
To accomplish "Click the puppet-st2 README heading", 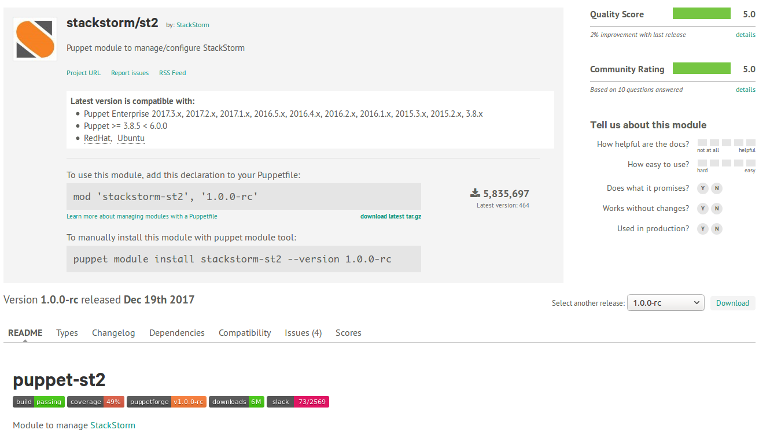I will click(59, 380).
